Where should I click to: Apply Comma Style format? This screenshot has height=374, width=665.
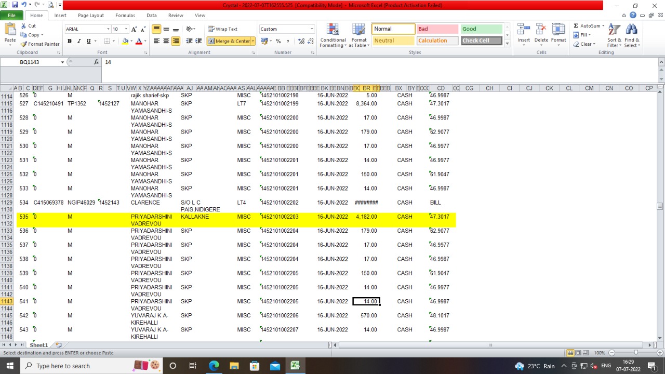click(288, 41)
